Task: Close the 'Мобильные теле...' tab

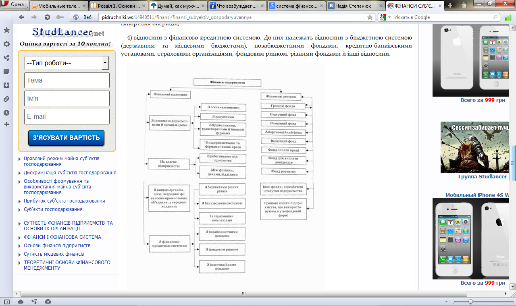Action: (x=83, y=6)
